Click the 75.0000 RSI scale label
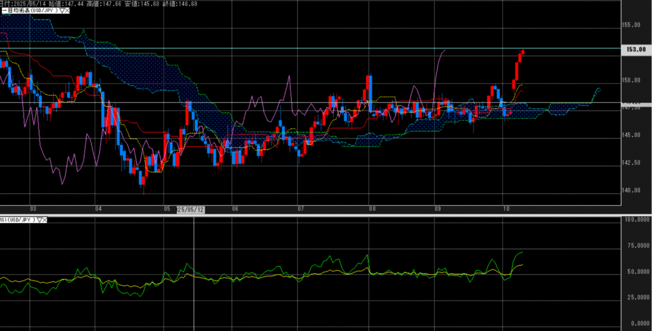 635,245
